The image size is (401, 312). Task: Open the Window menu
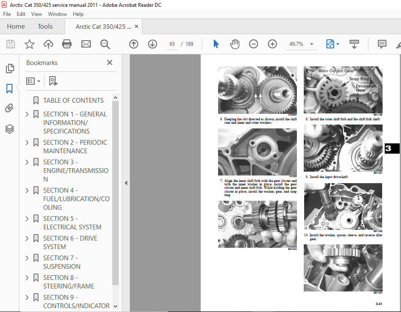click(57, 14)
